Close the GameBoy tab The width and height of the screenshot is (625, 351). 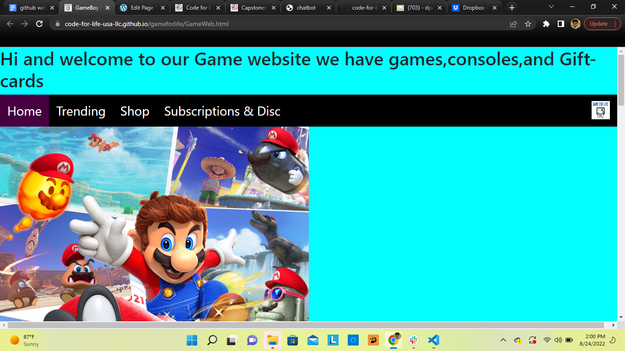[107, 8]
